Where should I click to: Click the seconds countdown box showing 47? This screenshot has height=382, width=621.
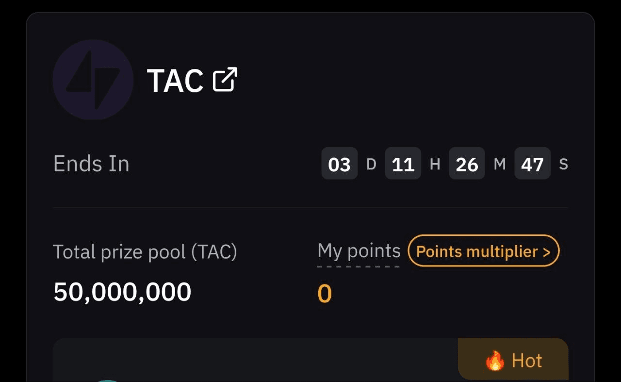[x=532, y=164]
